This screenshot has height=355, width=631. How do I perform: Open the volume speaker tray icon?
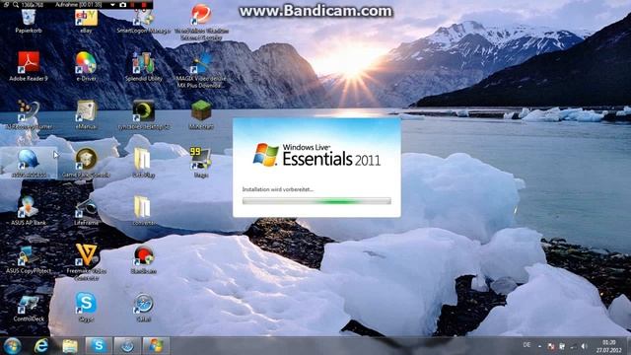click(x=584, y=346)
